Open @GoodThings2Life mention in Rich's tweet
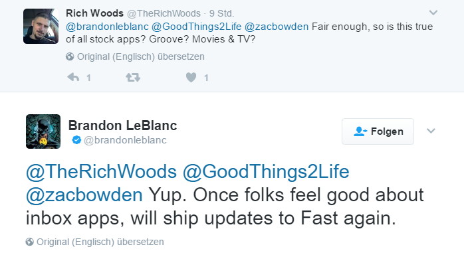This screenshot has height=253, width=464. 197,27
